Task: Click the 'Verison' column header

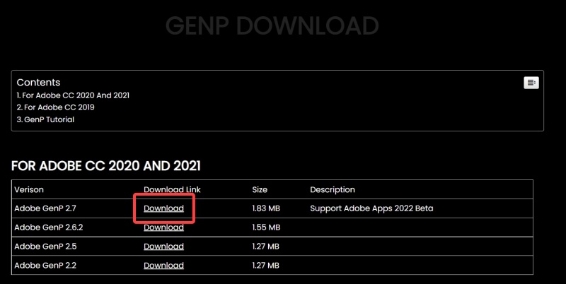Action: (x=29, y=189)
